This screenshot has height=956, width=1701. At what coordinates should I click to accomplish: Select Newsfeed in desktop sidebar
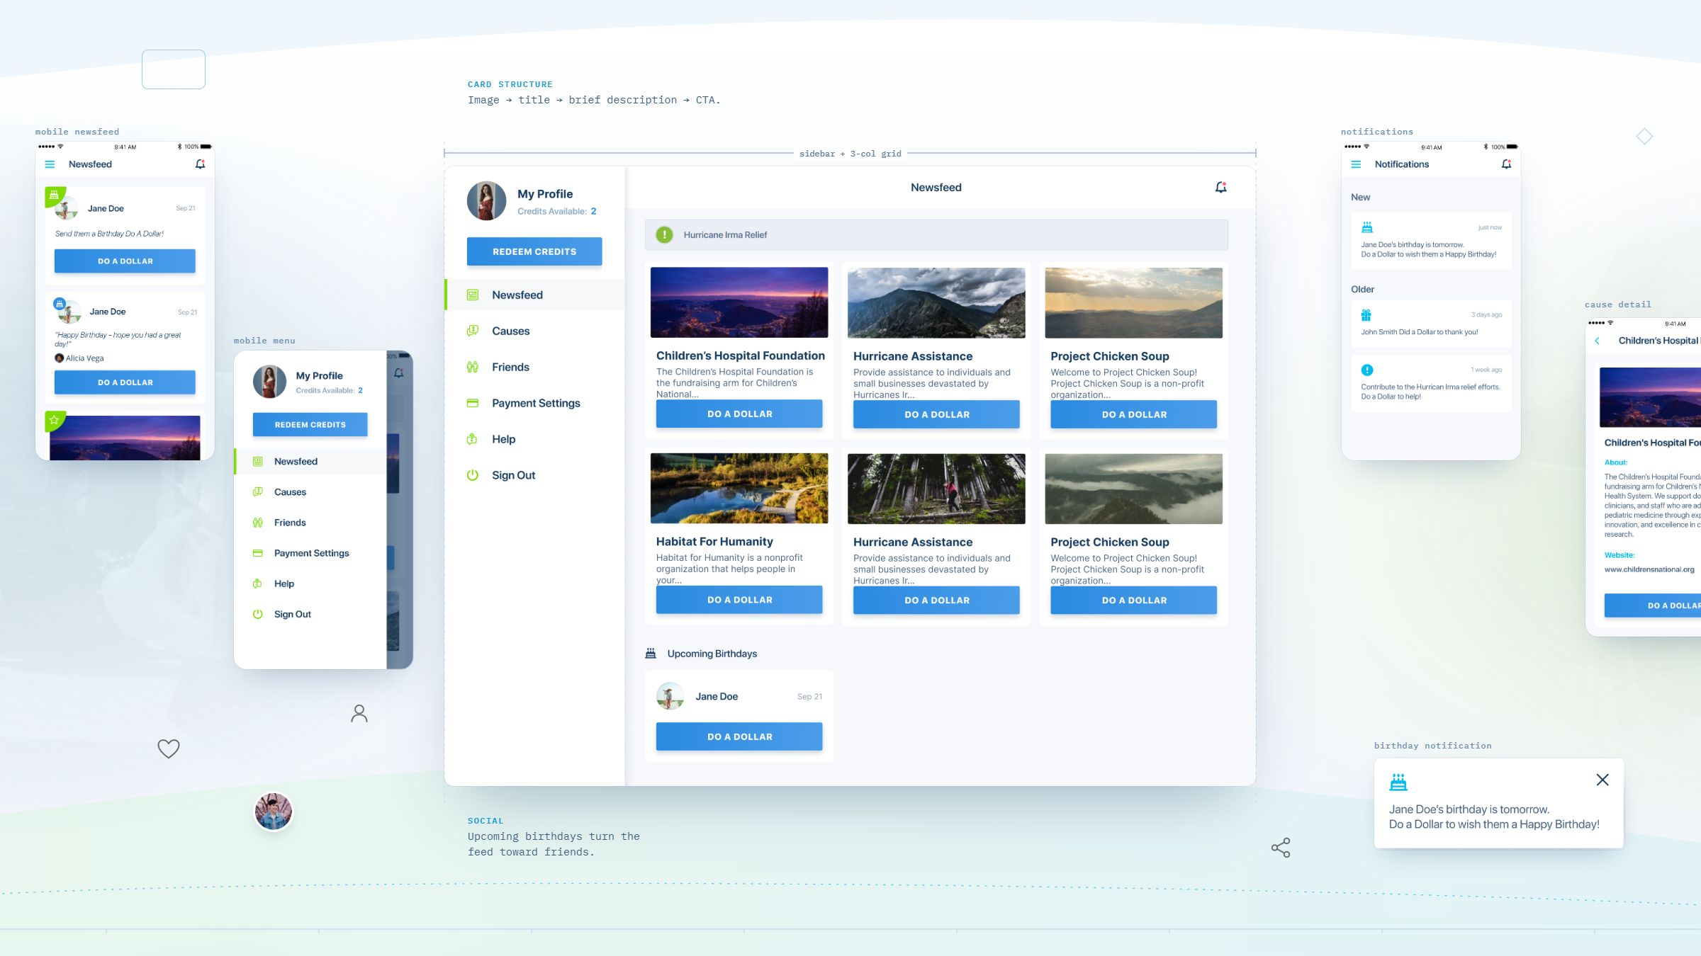point(534,295)
